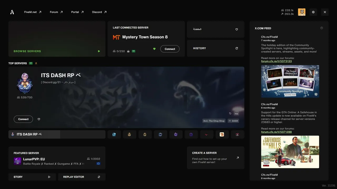Open the Discord link
This screenshot has width=337, height=189.
[x=99, y=12]
